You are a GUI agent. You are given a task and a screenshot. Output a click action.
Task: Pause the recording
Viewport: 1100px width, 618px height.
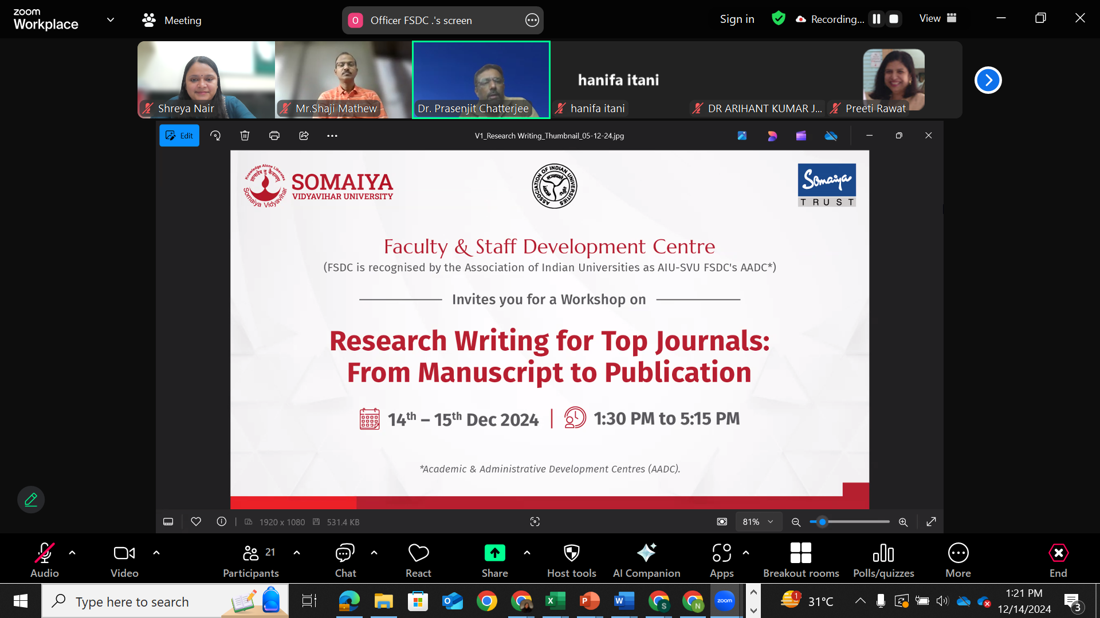pos(877,19)
